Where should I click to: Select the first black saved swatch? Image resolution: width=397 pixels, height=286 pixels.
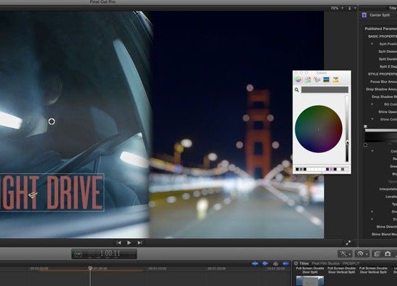point(298,169)
